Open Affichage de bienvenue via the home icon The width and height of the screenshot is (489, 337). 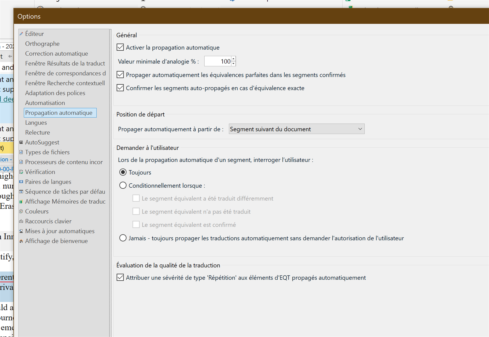(x=21, y=241)
